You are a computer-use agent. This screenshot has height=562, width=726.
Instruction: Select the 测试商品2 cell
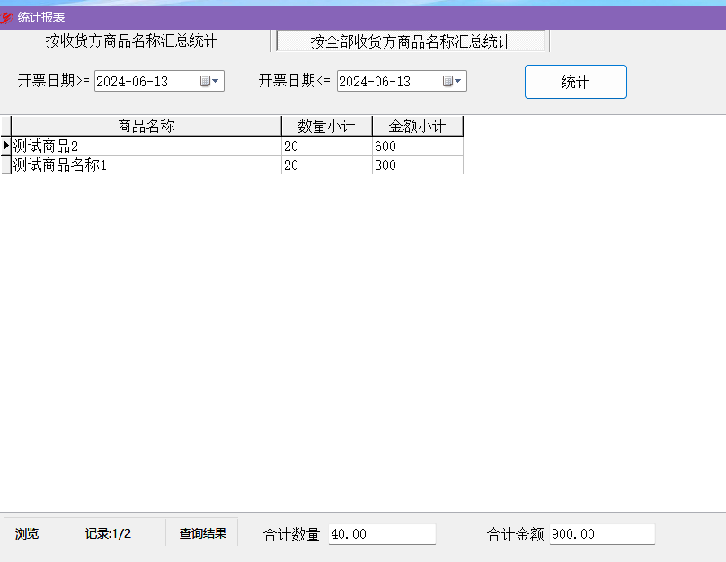(146, 146)
